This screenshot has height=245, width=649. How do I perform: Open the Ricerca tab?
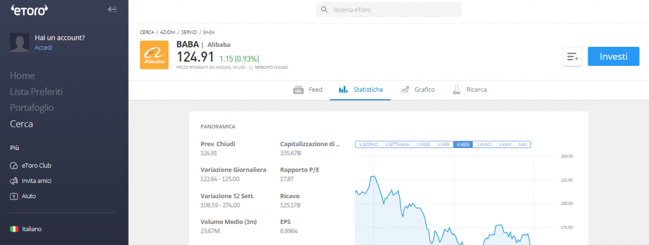click(x=470, y=90)
